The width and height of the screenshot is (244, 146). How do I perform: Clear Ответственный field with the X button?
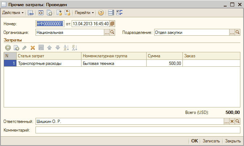tap(232, 121)
